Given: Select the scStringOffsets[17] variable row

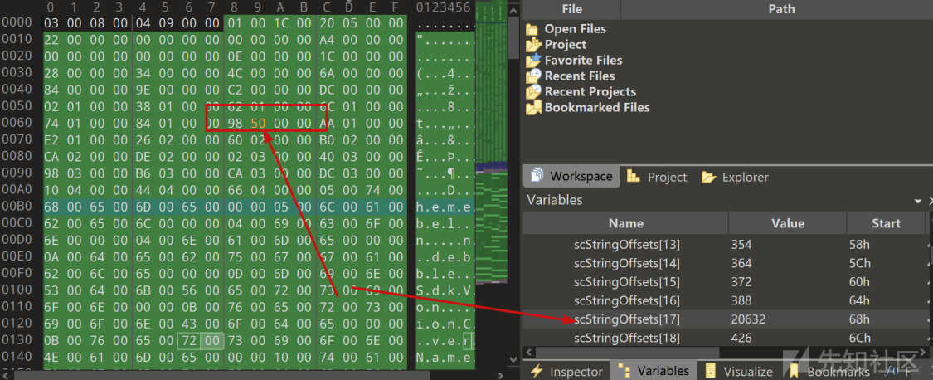Looking at the screenshot, I should pos(626,319).
